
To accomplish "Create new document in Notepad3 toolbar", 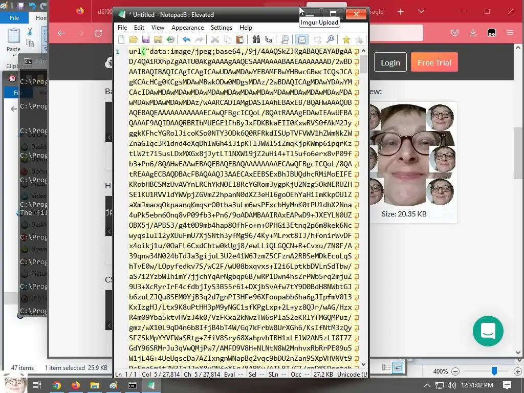I will point(121,39).
